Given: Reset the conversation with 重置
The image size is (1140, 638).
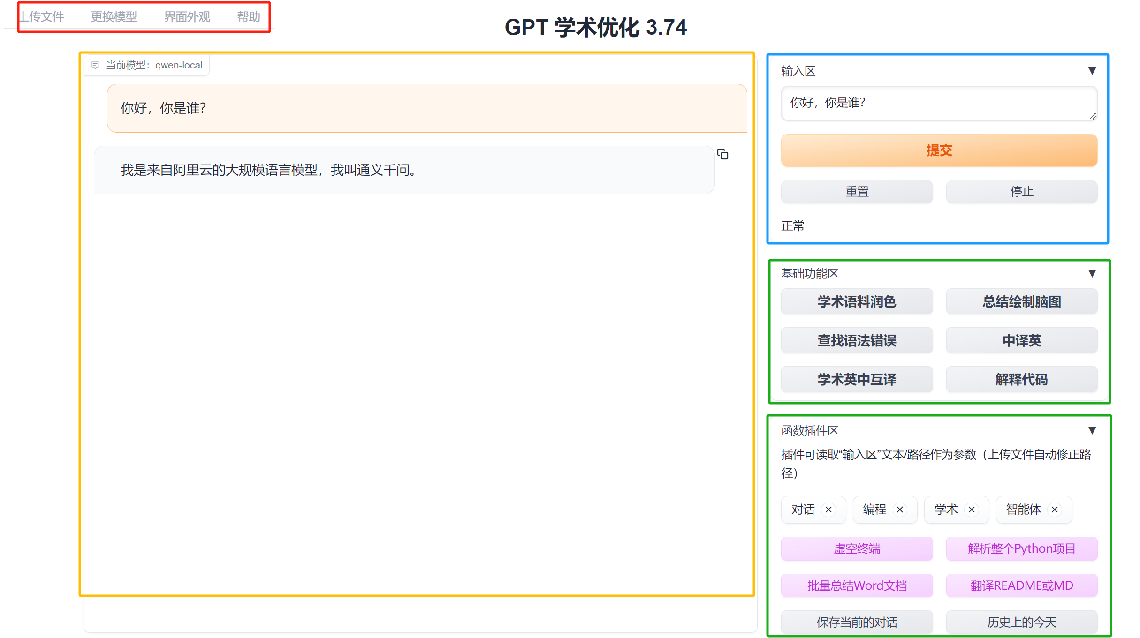Looking at the screenshot, I should [857, 192].
